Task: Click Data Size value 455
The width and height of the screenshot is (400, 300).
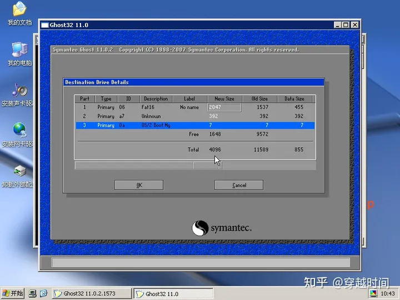Action: [299, 107]
